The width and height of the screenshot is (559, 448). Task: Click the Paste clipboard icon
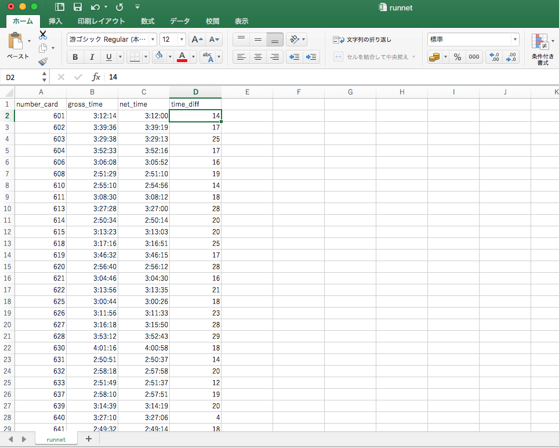16,41
